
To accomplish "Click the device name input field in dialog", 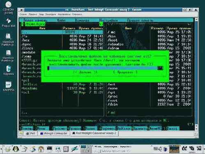I will (x=103, y=68).
